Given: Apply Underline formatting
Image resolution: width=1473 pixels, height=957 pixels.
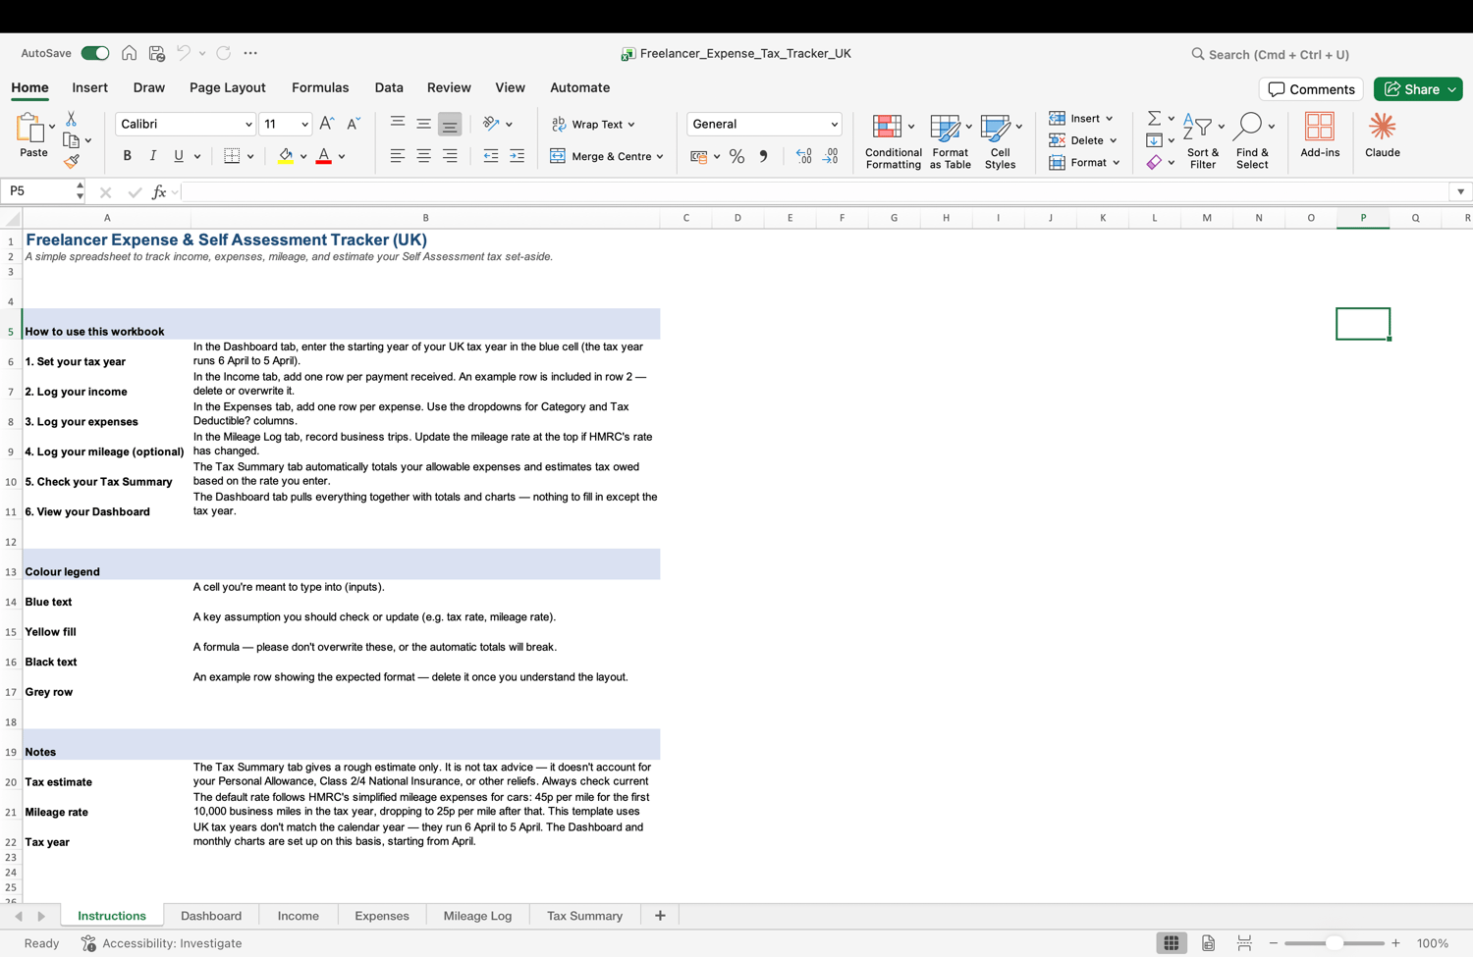Looking at the screenshot, I should [178, 156].
